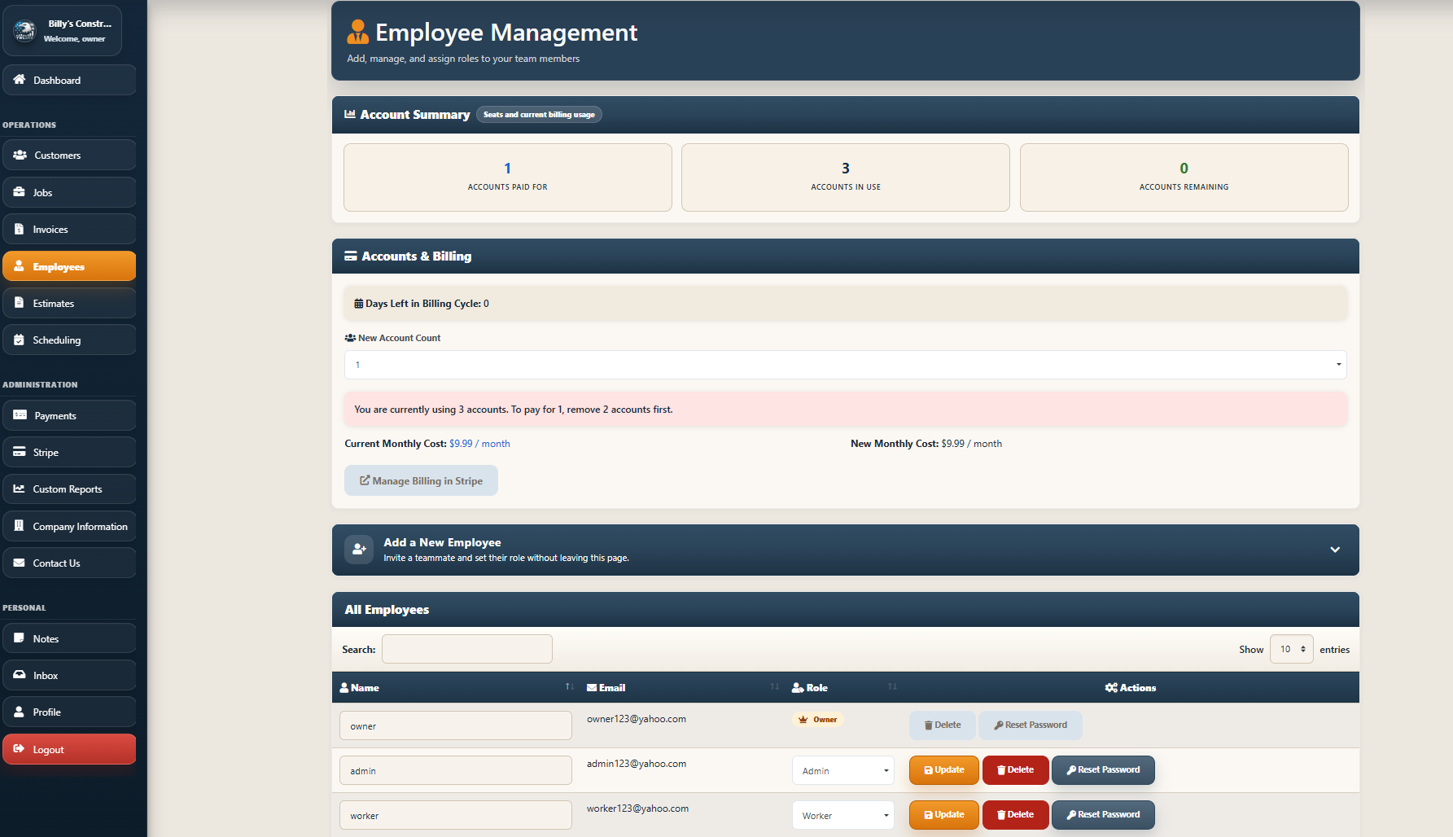Image resolution: width=1453 pixels, height=837 pixels.
Task: Select the Stripe card icon
Action: point(19,452)
